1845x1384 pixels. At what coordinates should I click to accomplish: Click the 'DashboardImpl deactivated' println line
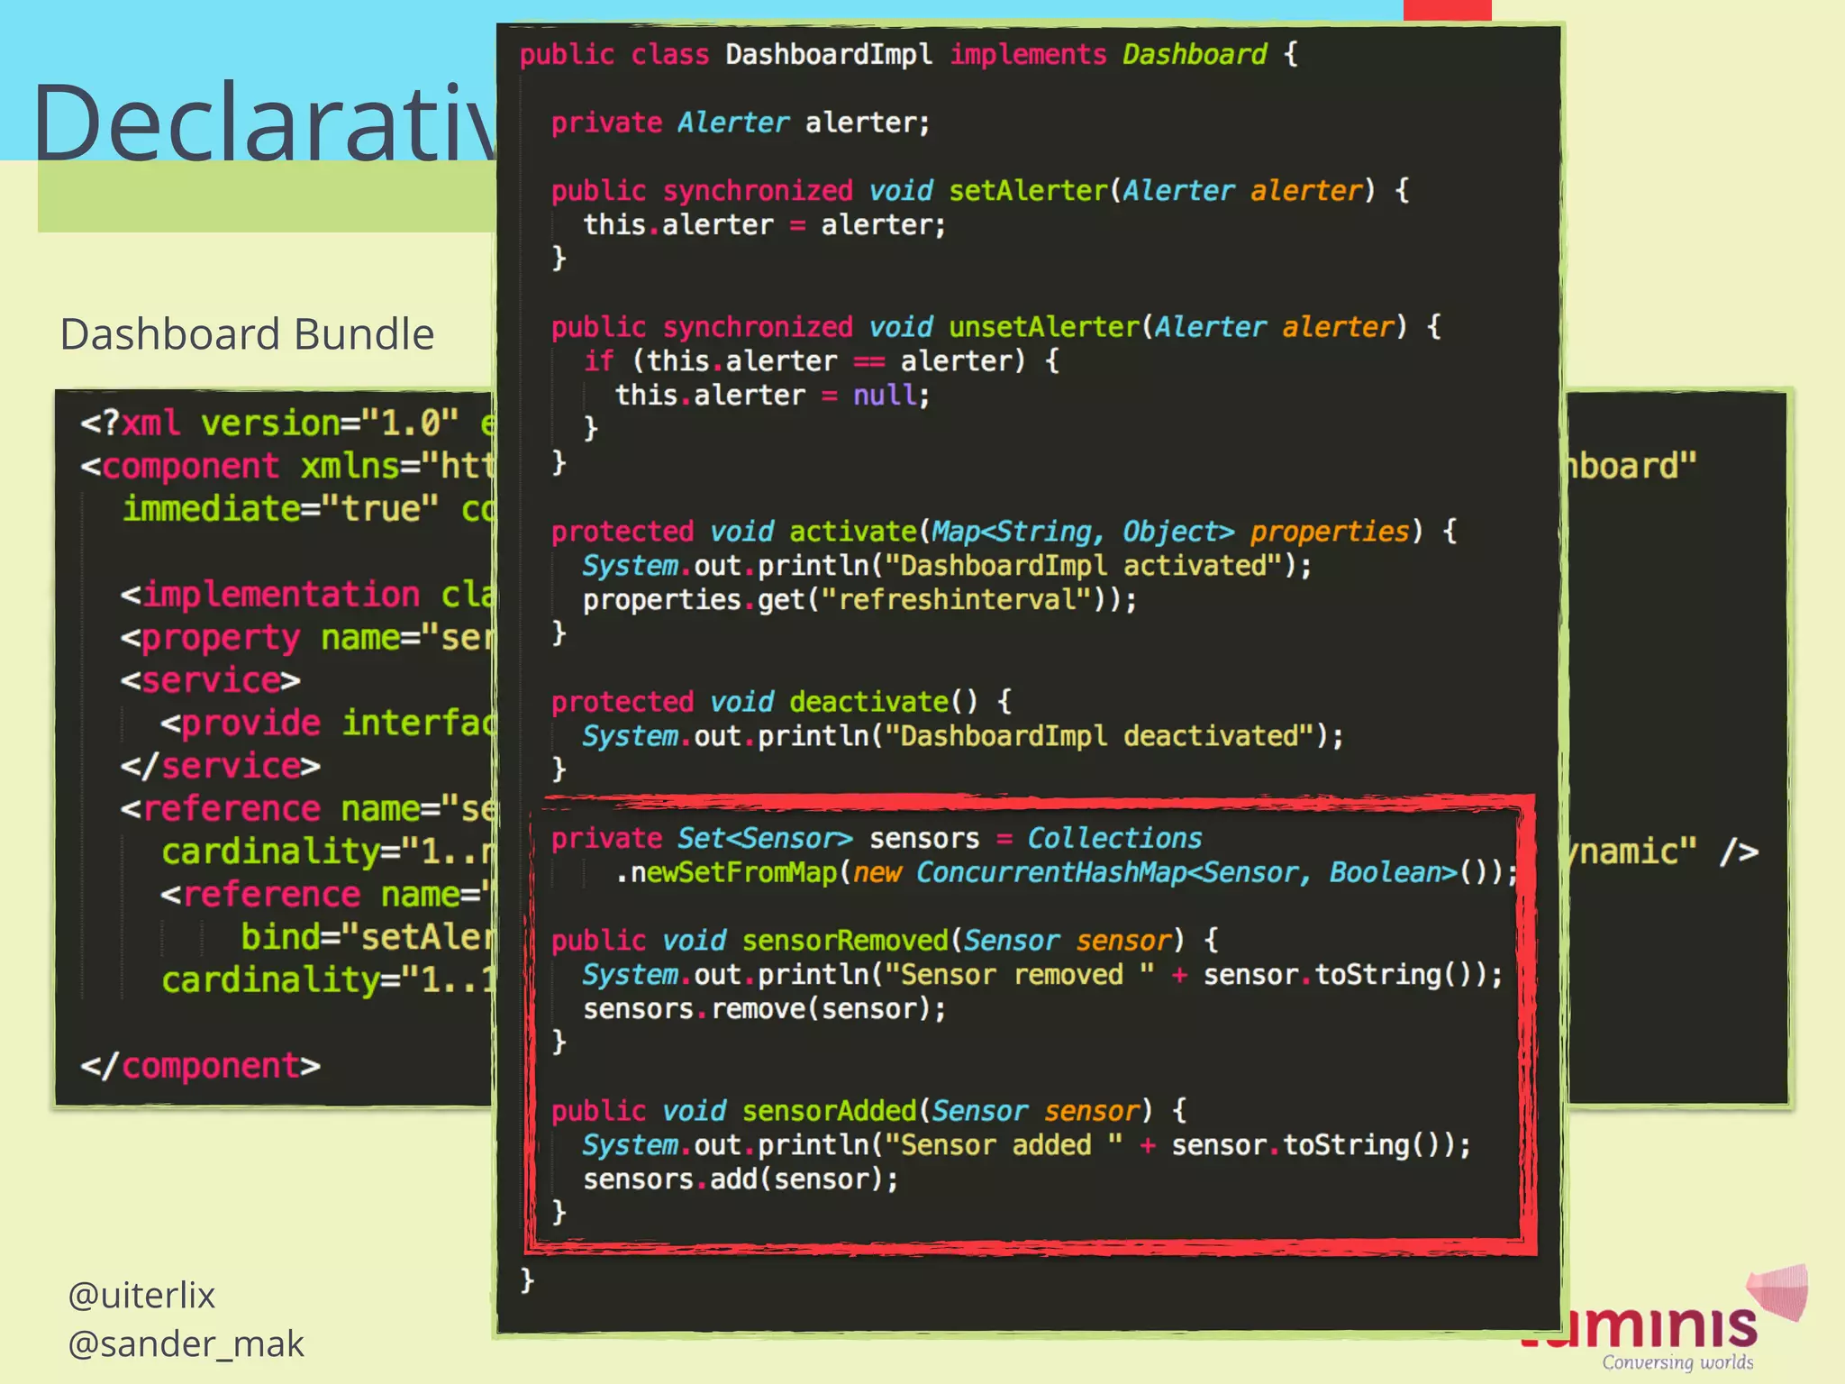(963, 736)
